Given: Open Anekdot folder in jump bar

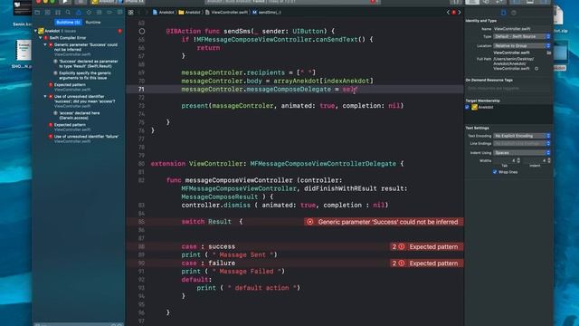Looking at the screenshot, I should point(189,12).
